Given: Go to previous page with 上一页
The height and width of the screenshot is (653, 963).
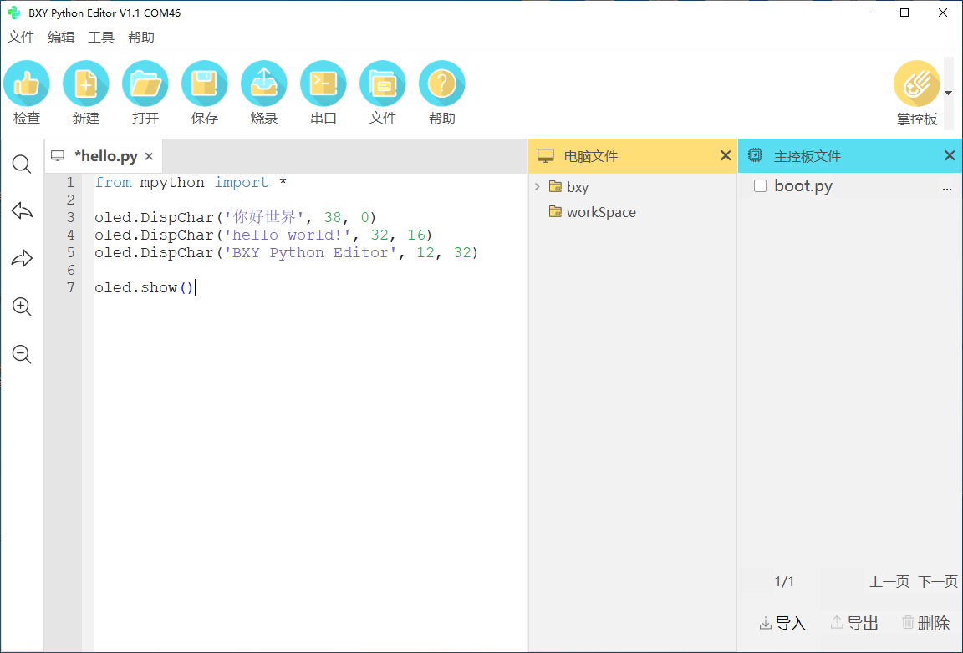Looking at the screenshot, I should (889, 582).
